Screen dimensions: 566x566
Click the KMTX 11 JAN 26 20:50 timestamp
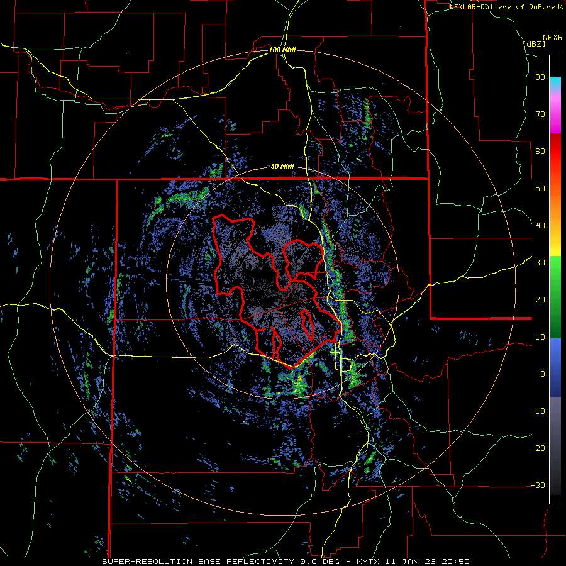coord(413,562)
